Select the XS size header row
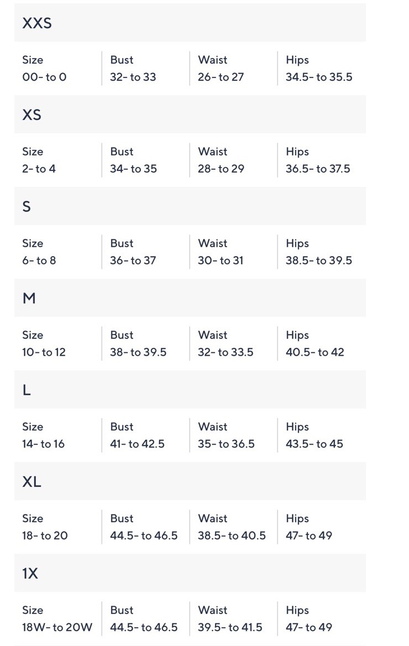The width and height of the screenshot is (409, 646). point(190,114)
